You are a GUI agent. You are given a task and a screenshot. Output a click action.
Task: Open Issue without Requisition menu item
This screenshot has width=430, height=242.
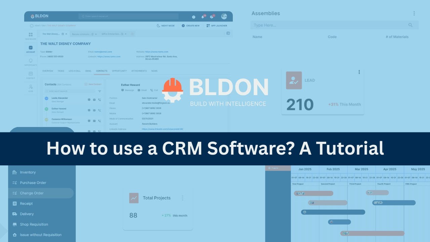[x=41, y=235]
